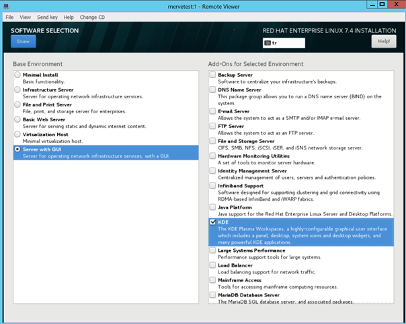Select the Virtualization Host radio button
406x324 pixels.
17,134
